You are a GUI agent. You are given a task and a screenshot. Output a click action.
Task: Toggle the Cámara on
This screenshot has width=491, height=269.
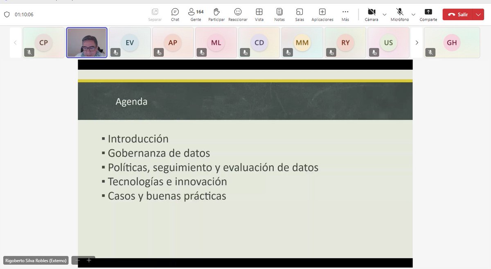click(x=372, y=14)
